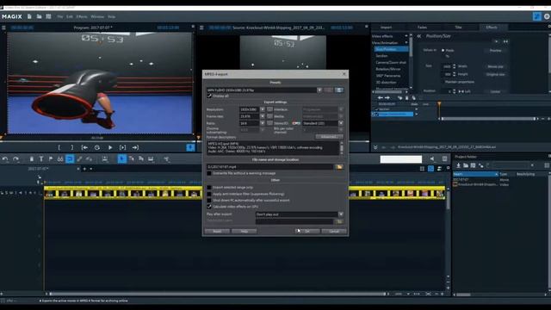This screenshot has width=551, height=310.
Task: Click the set range end bracket icon
Action: pyautogui.click(x=72, y=147)
